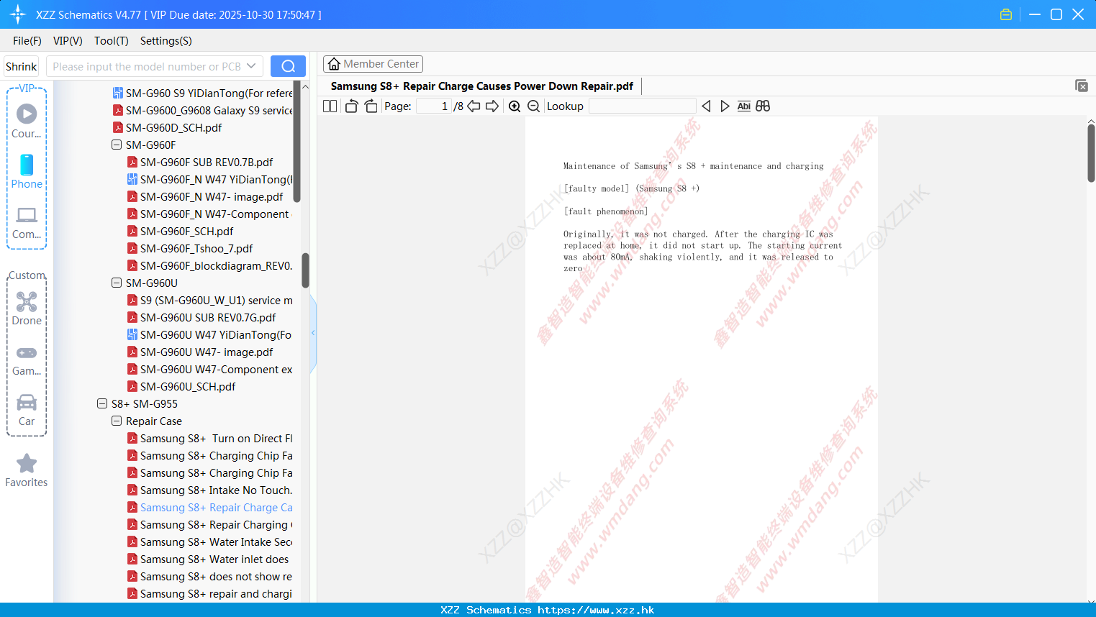
Task: Click the page number field
Action: (434, 106)
